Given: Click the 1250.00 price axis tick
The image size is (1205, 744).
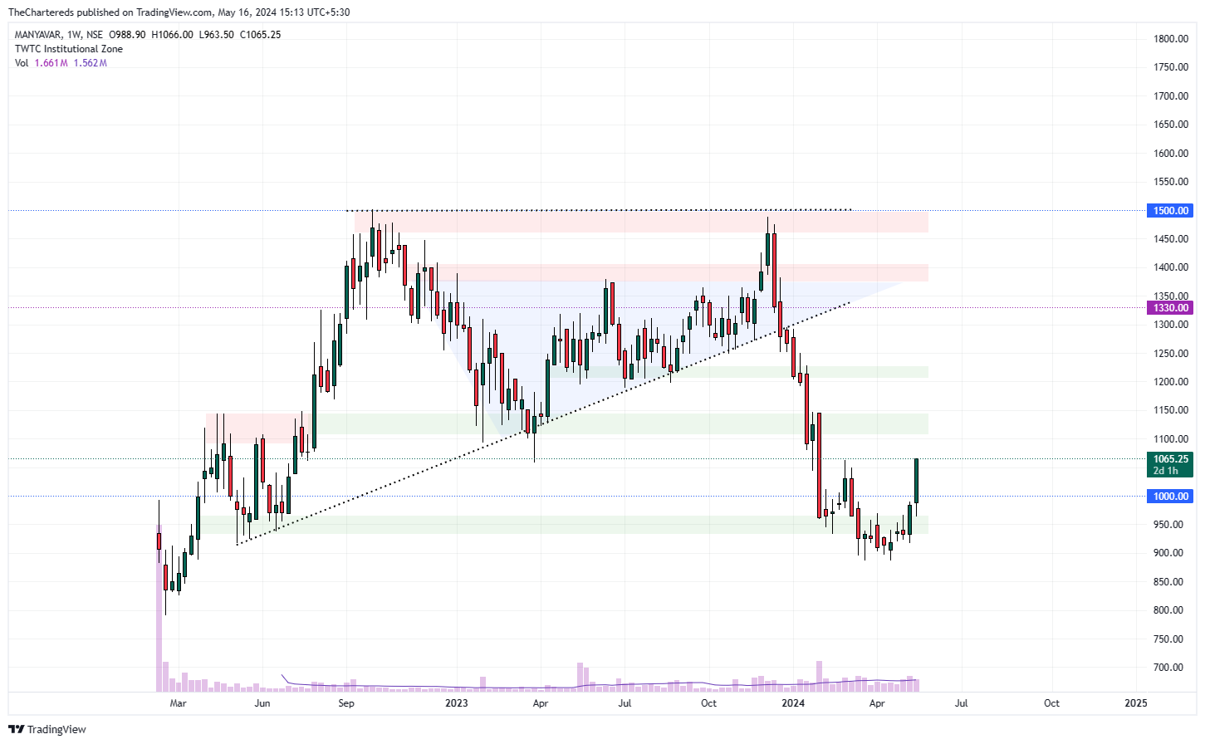Looking at the screenshot, I should [1171, 354].
